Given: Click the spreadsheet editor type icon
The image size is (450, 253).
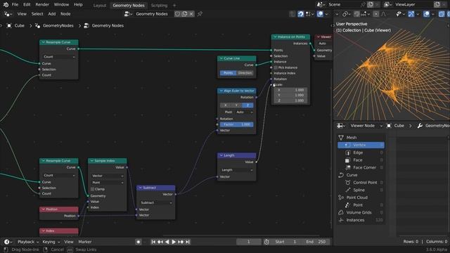Looking at the screenshot, I should (341, 126).
